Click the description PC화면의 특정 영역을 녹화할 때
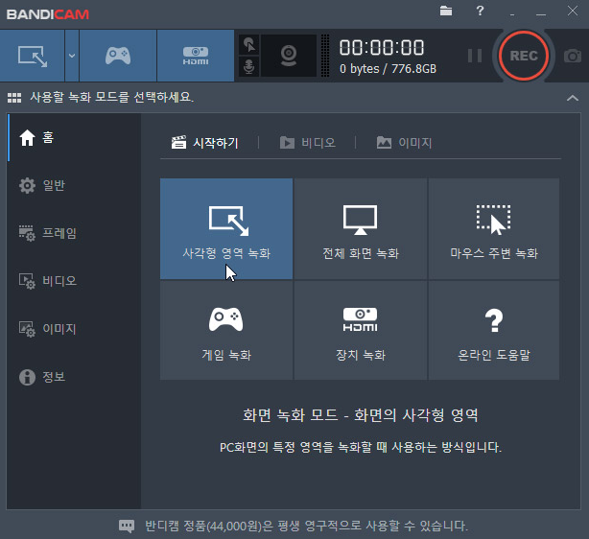Image resolution: width=589 pixels, height=539 pixels. 361,447
